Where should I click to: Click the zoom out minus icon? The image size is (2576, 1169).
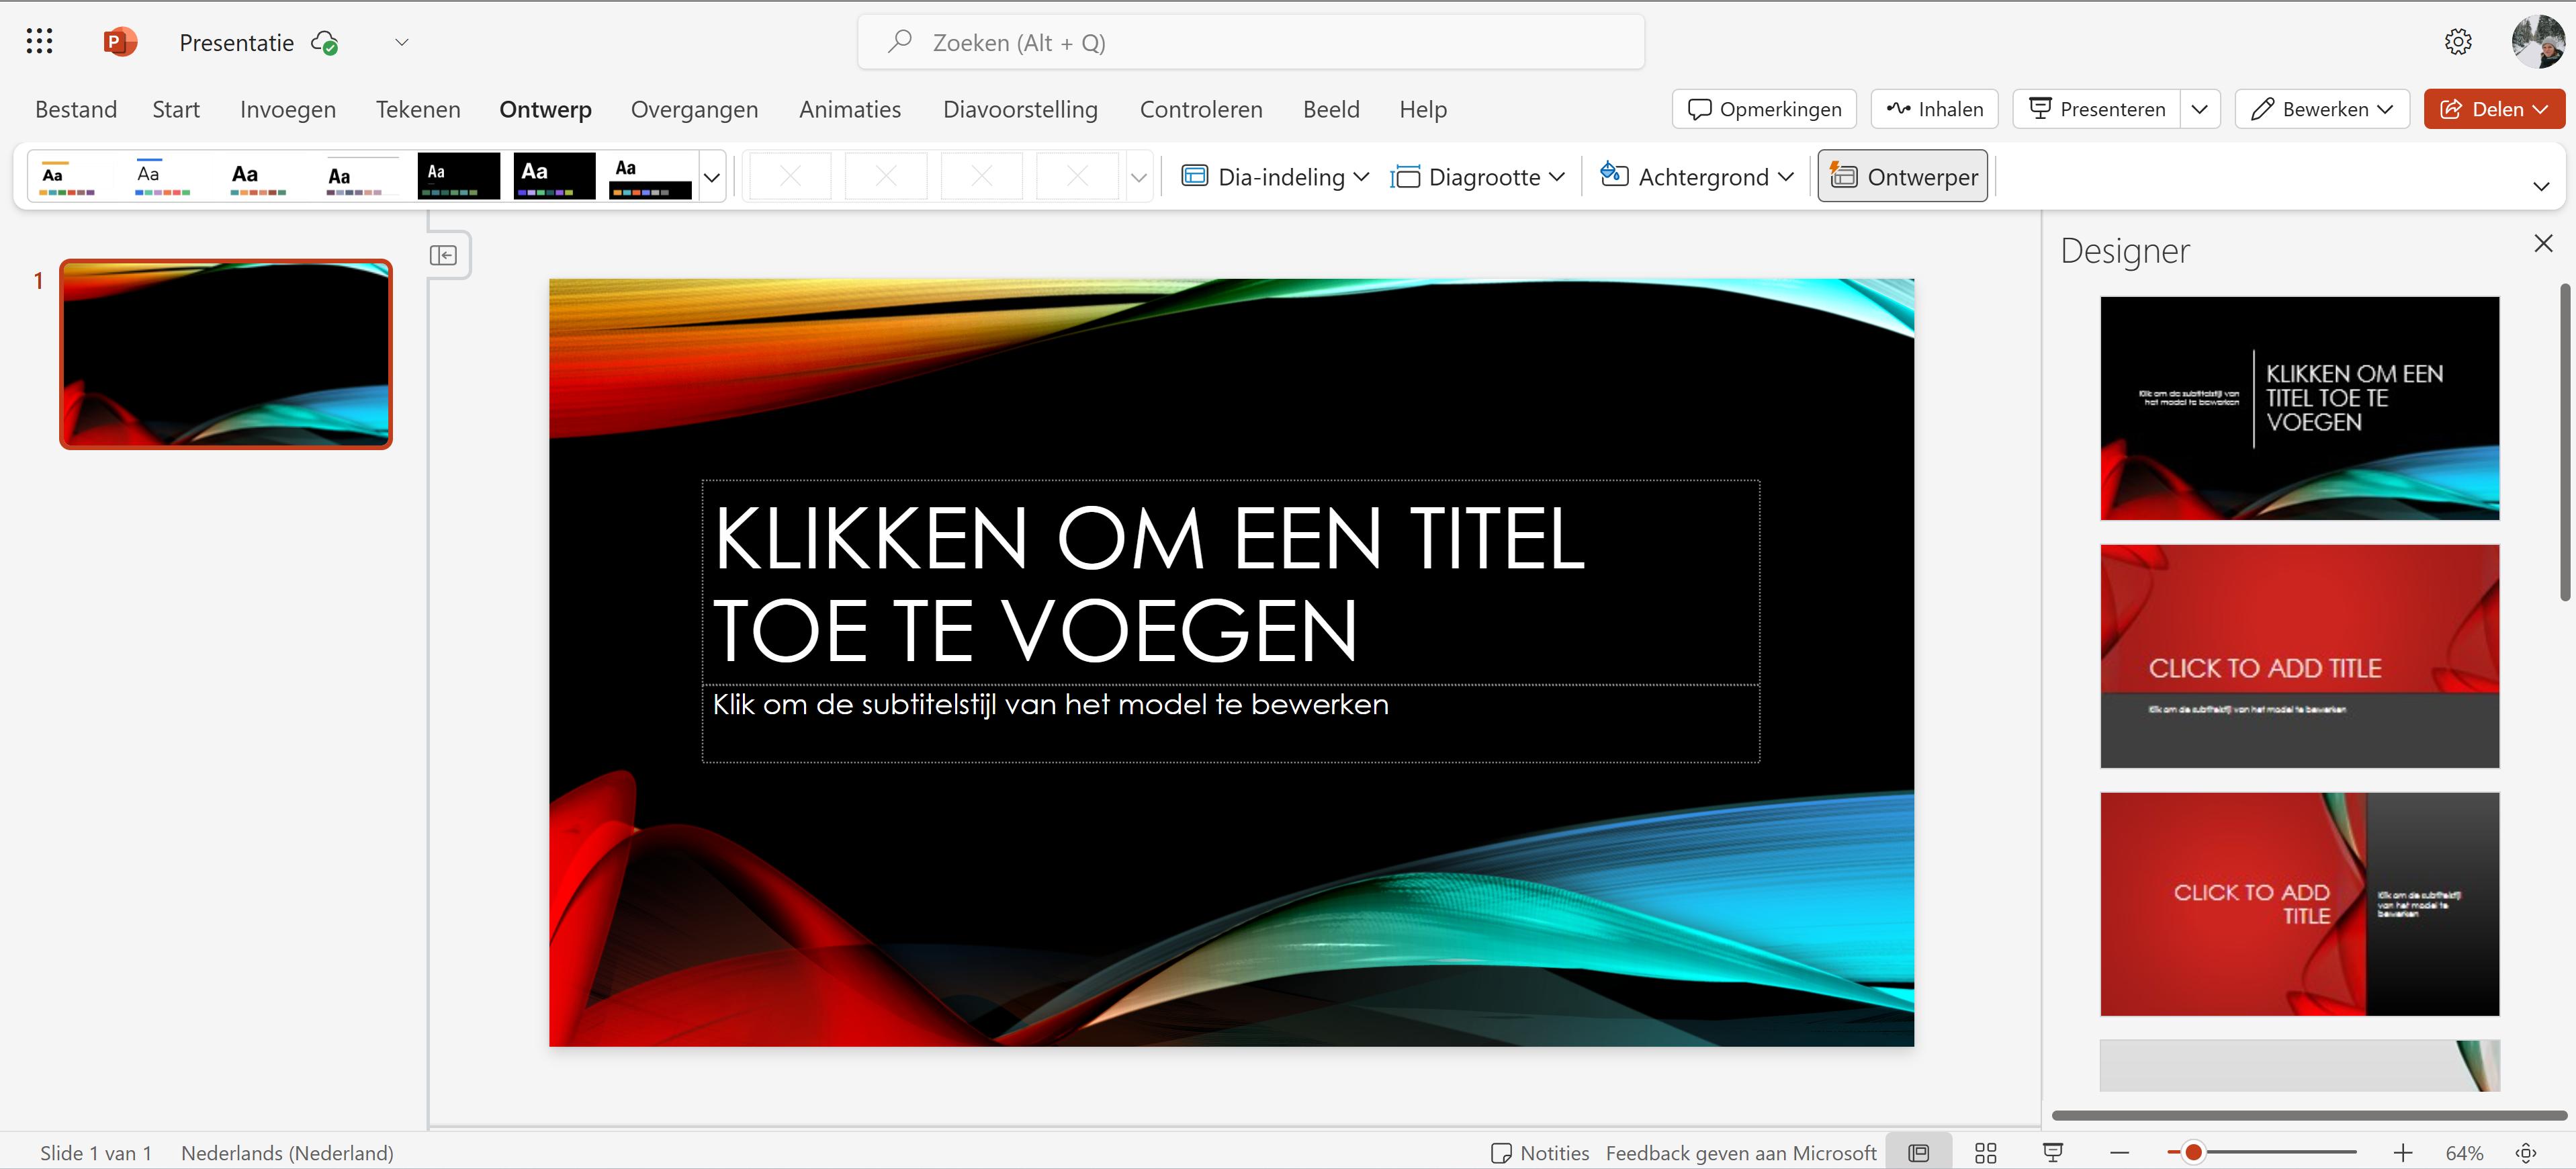pyautogui.click(x=2119, y=1152)
